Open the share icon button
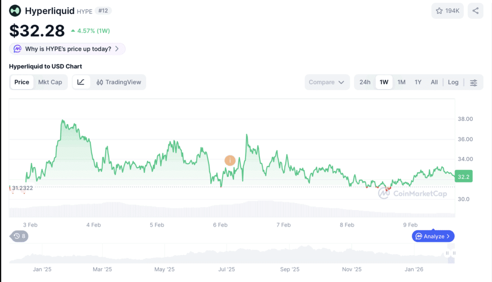The width and height of the screenshot is (492, 282). click(475, 11)
